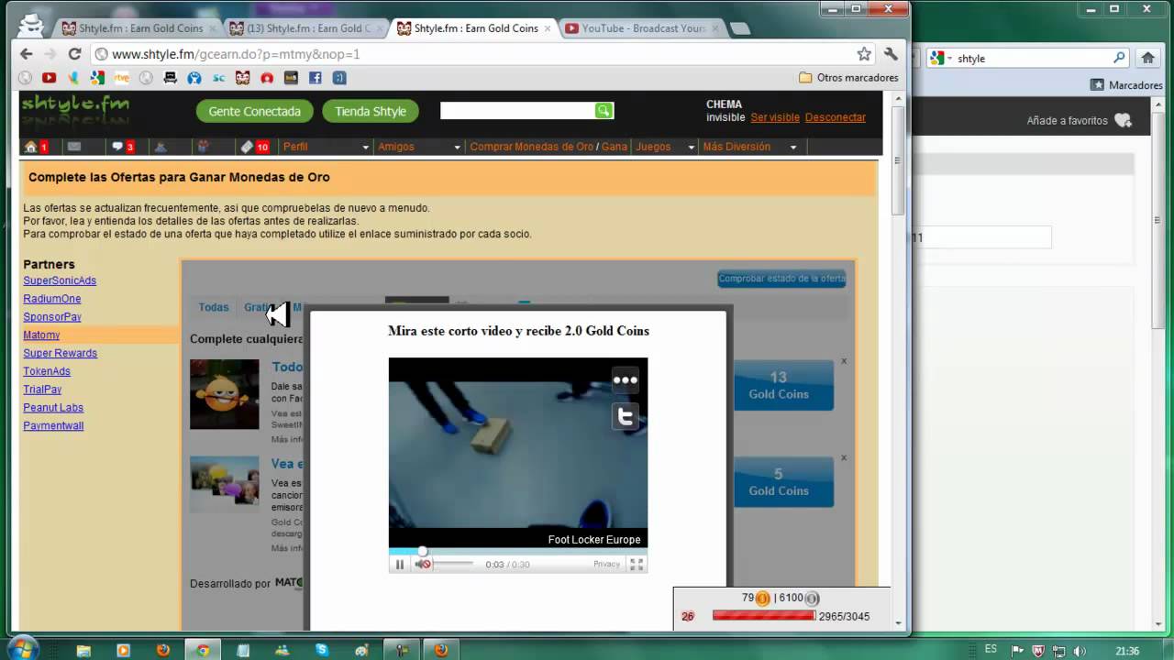Image resolution: width=1174 pixels, height=660 pixels.
Task: Adjust the video volume slider
Action: (x=453, y=564)
